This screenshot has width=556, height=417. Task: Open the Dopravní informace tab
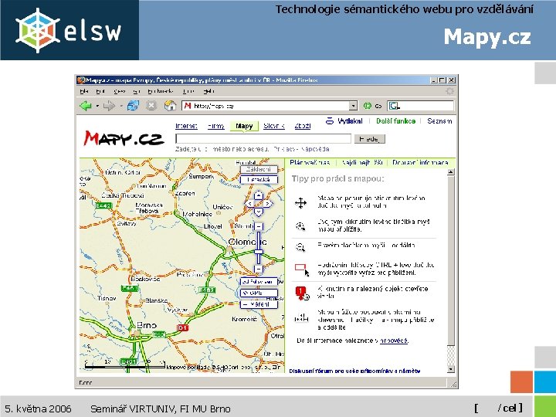click(420, 162)
